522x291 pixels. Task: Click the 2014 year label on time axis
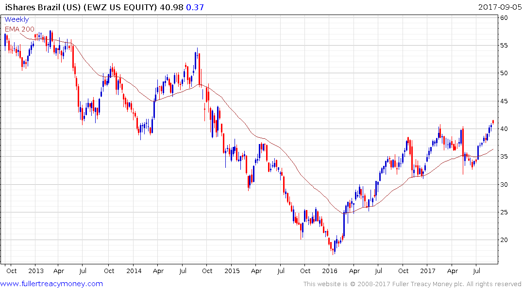click(134, 271)
